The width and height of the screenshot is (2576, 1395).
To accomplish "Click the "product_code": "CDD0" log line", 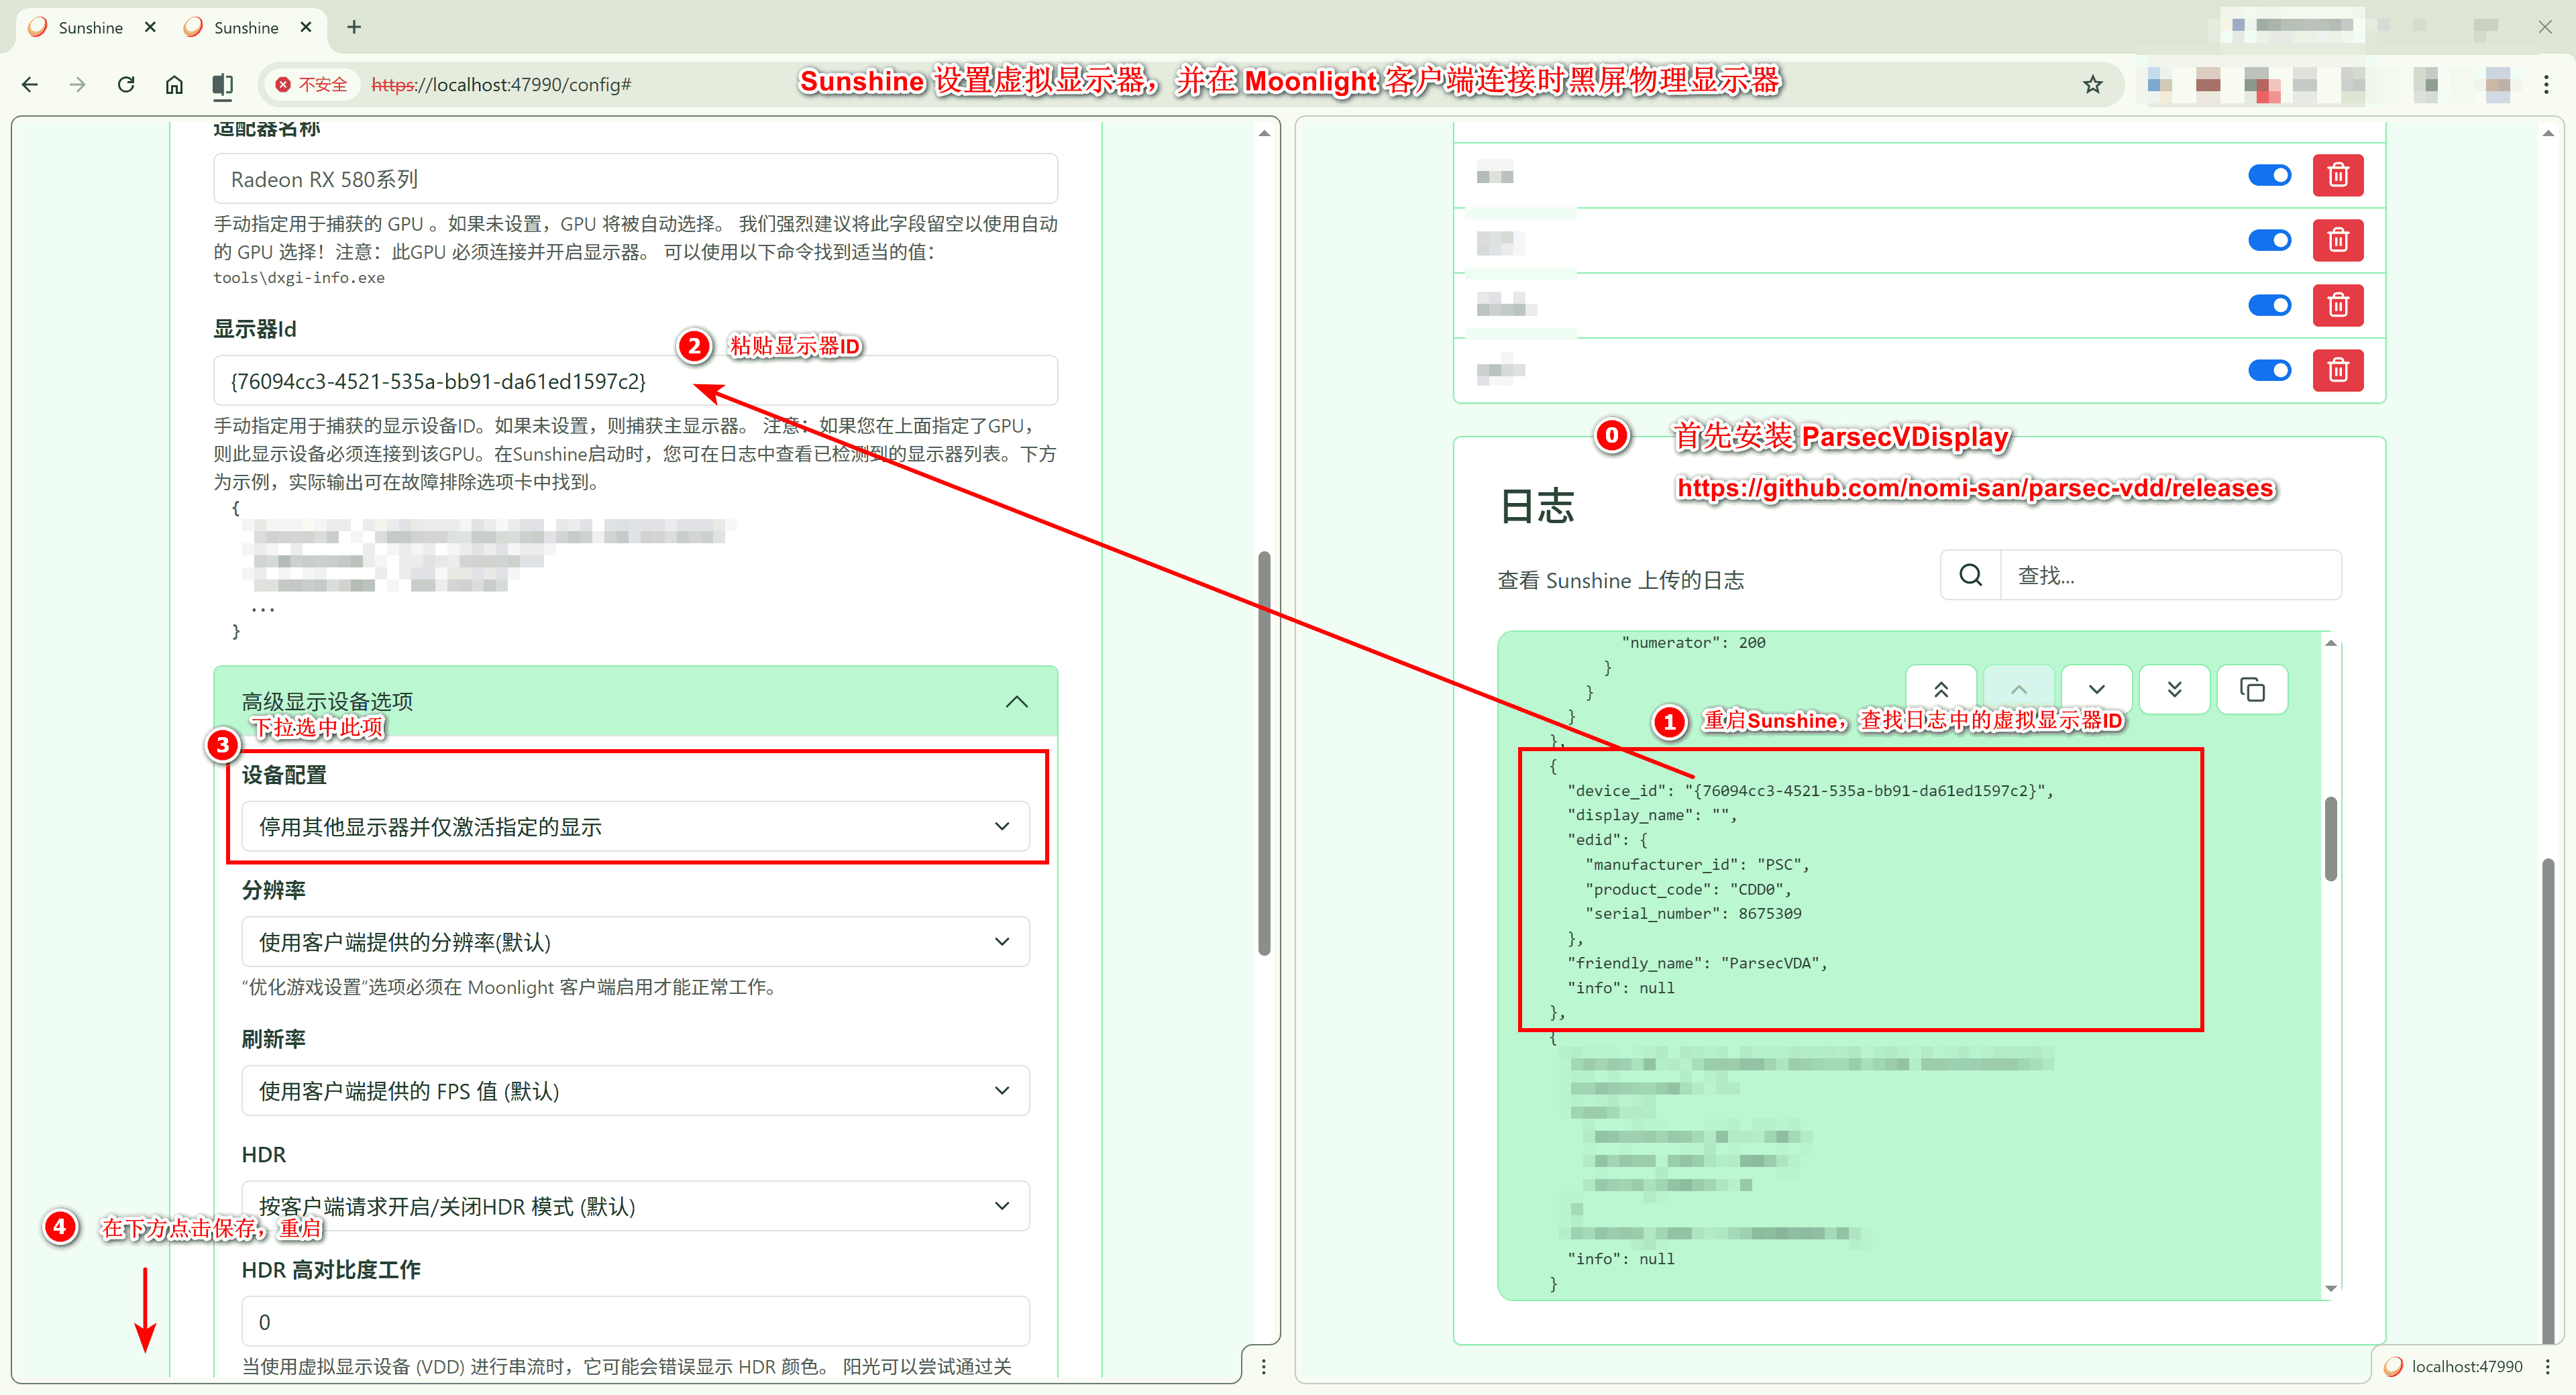I will [x=1688, y=888].
